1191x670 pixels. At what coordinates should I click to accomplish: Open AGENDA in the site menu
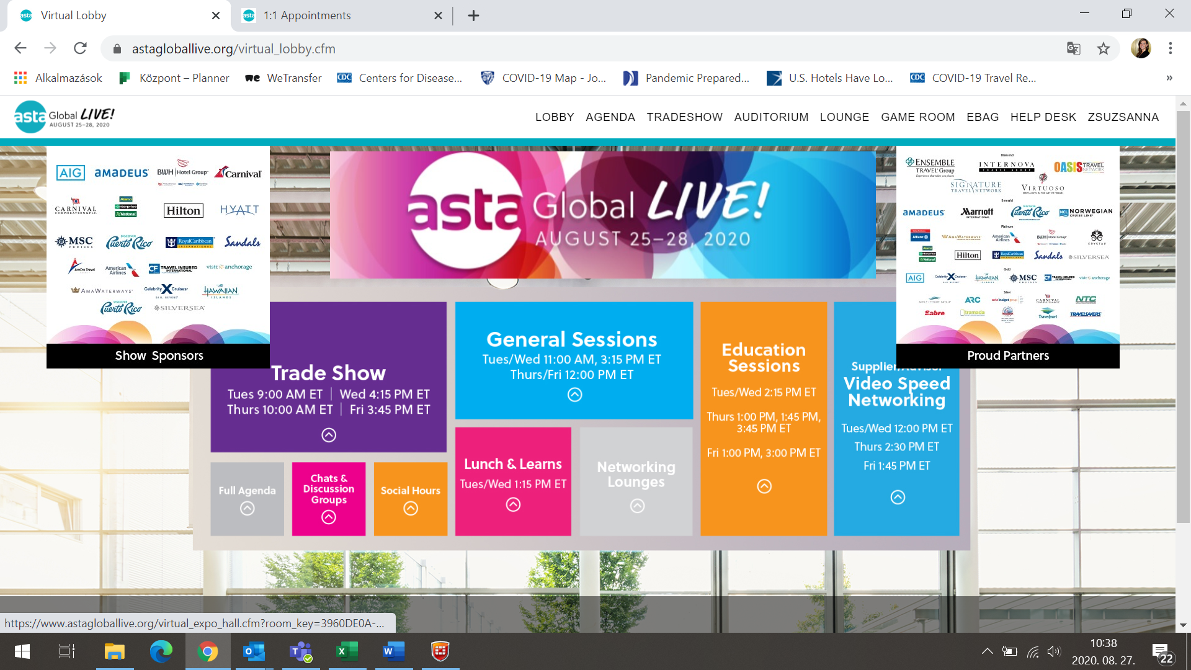tap(610, 117)
